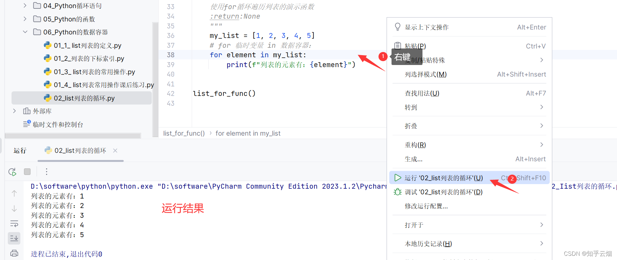Click line number 42 in gutter

pyautogui.click(x=171, y=93)
